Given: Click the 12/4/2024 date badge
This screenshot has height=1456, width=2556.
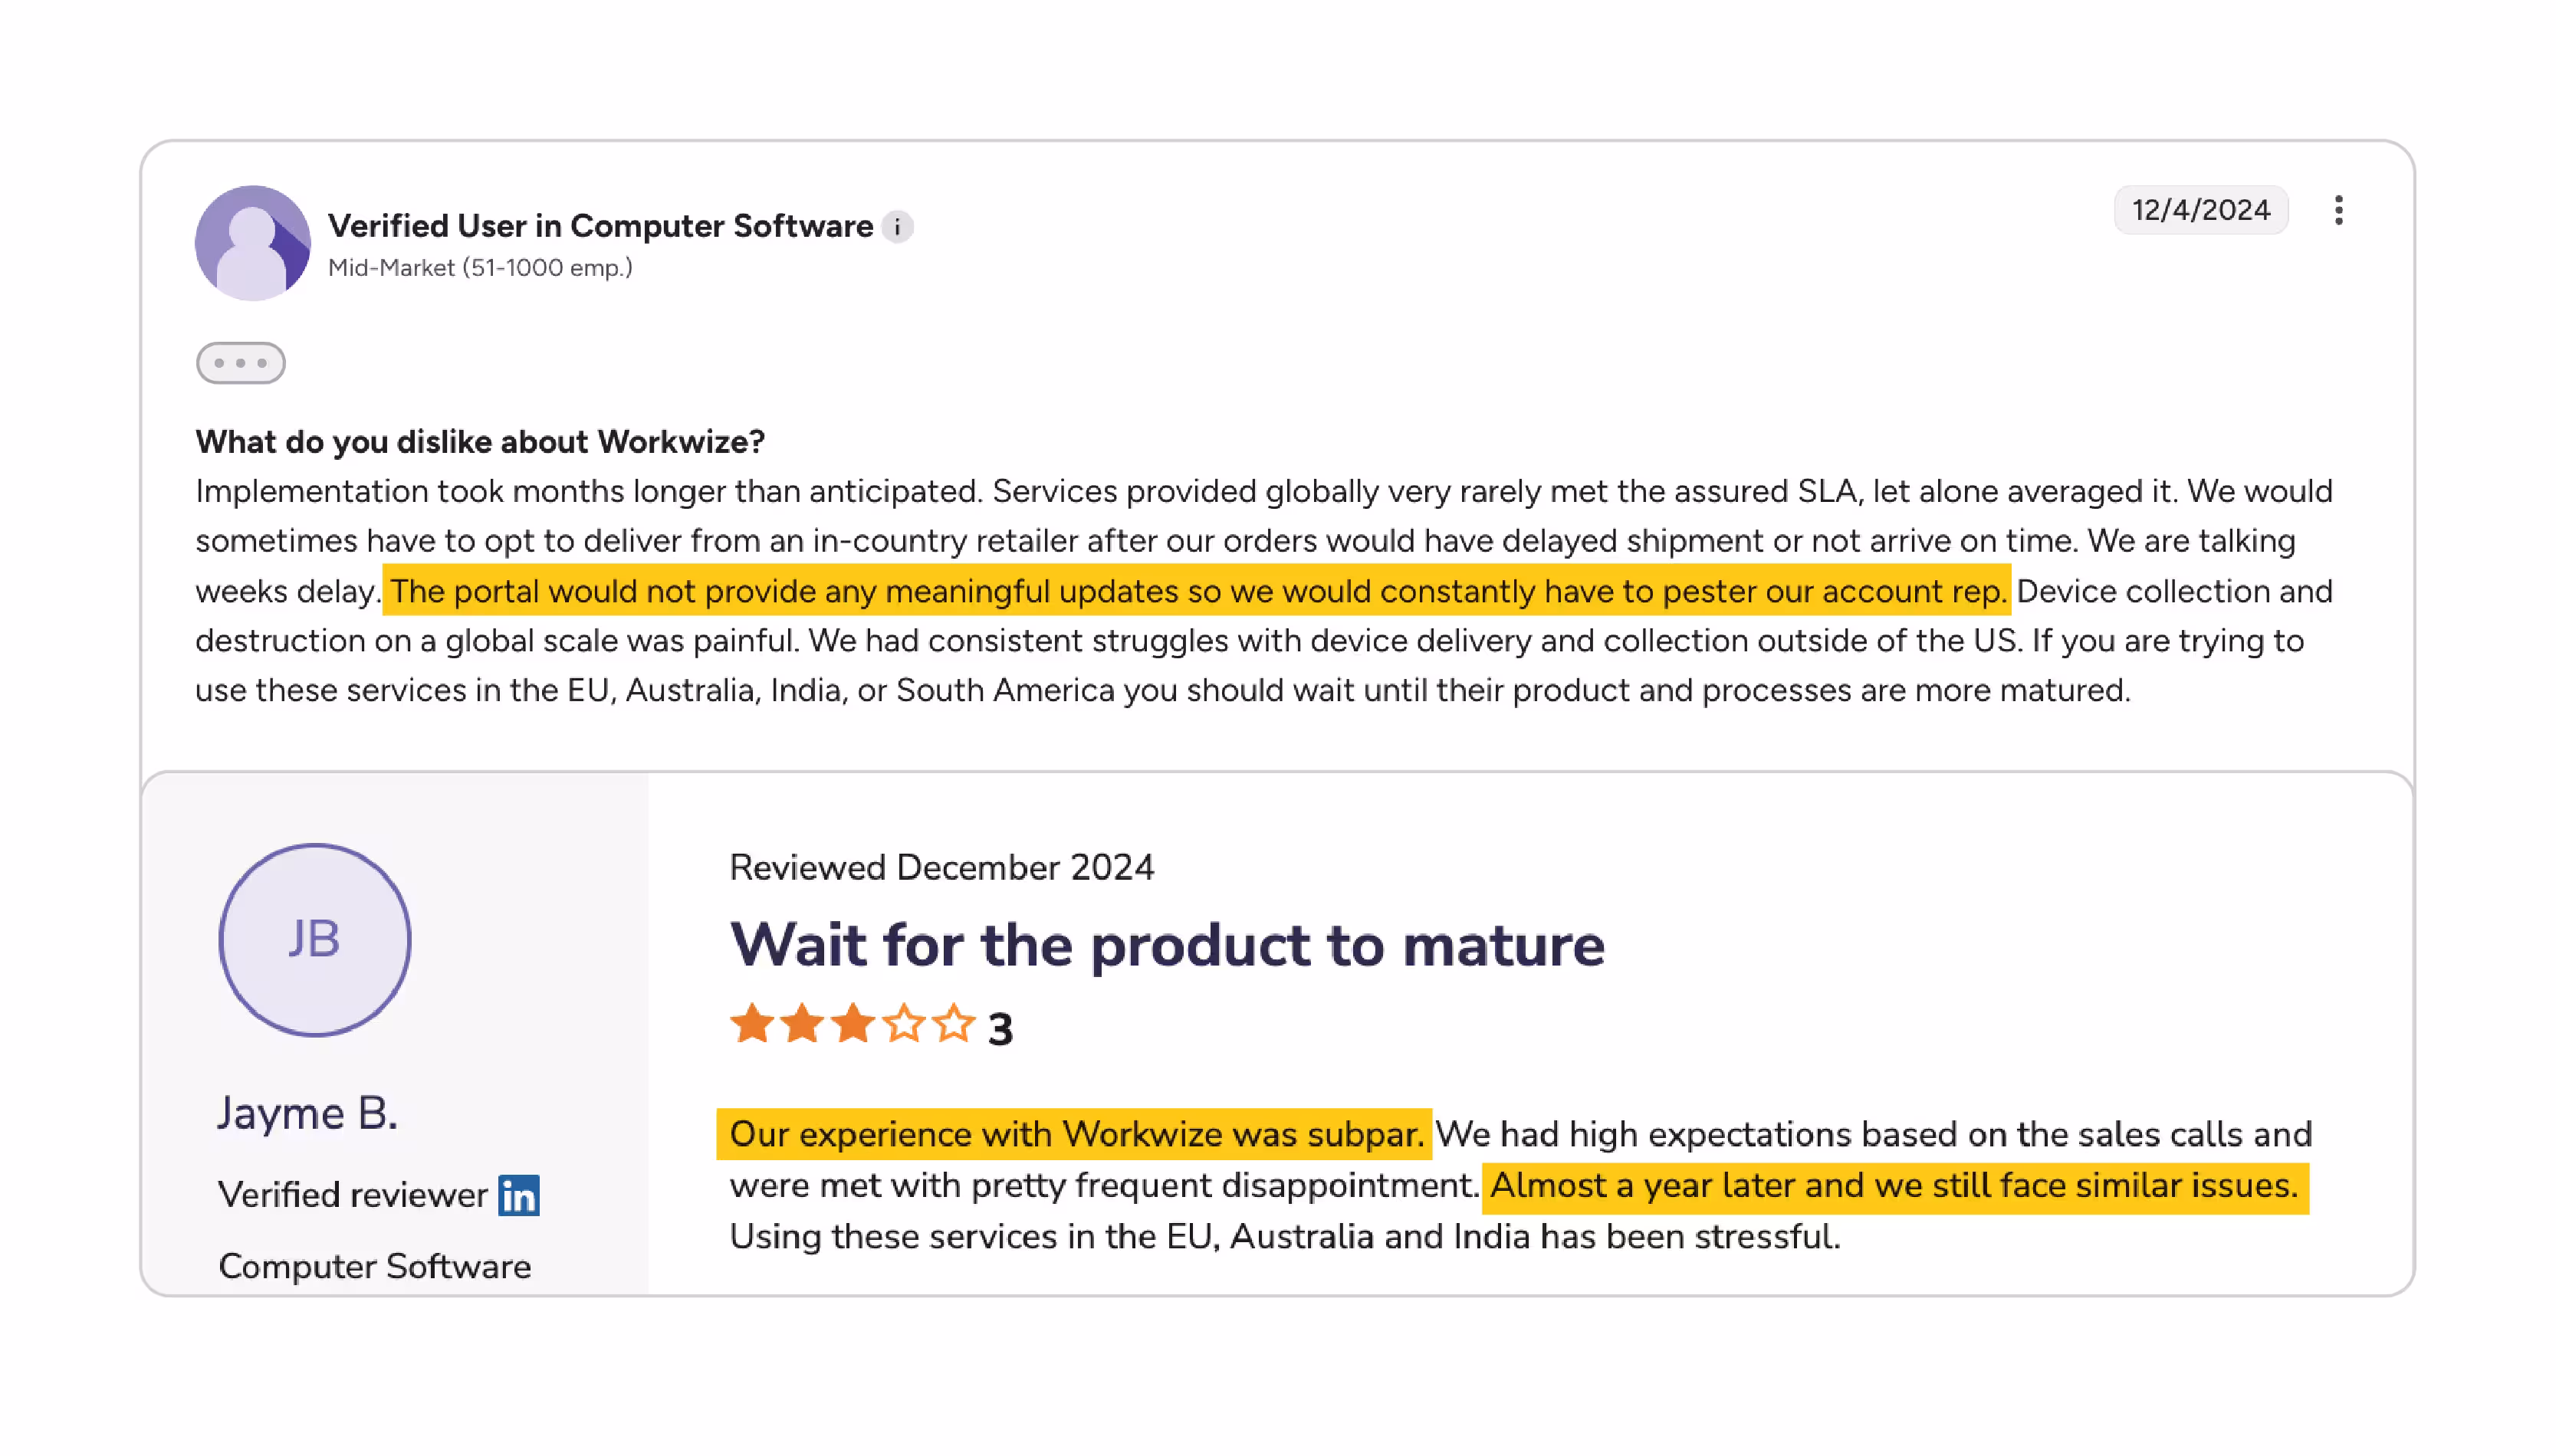Looking at the screenshot, I should [2200, 210].
